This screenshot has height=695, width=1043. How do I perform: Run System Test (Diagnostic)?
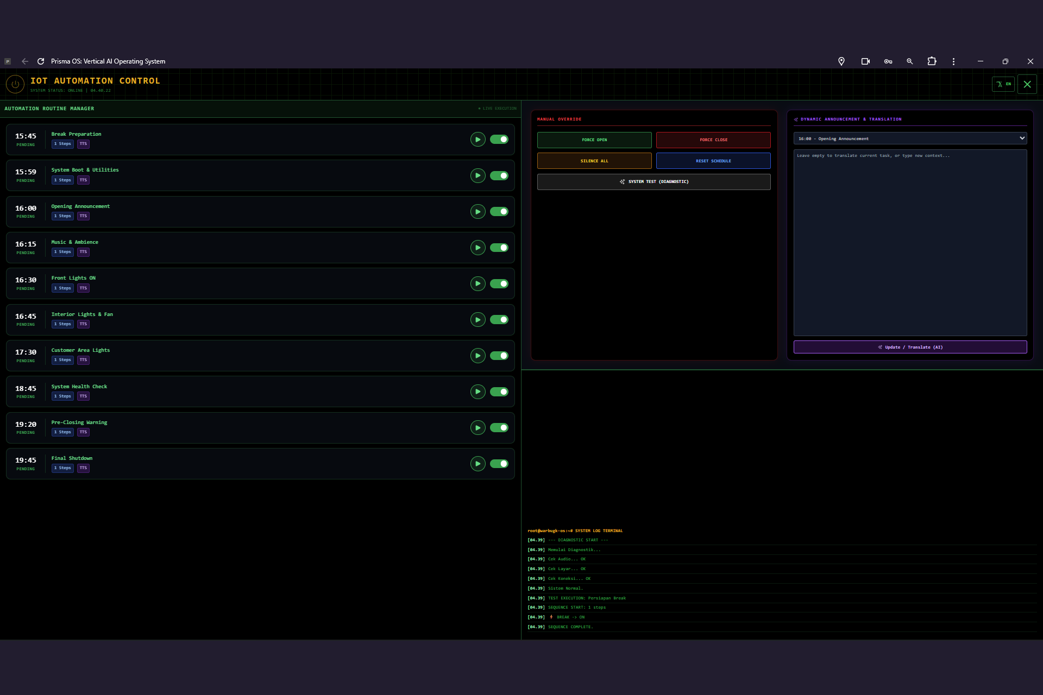pos(654,181)
